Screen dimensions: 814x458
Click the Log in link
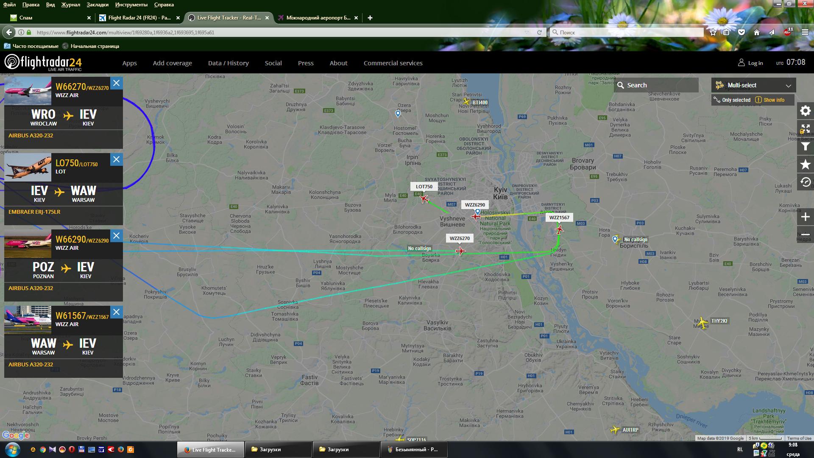(x=750, y=63)
